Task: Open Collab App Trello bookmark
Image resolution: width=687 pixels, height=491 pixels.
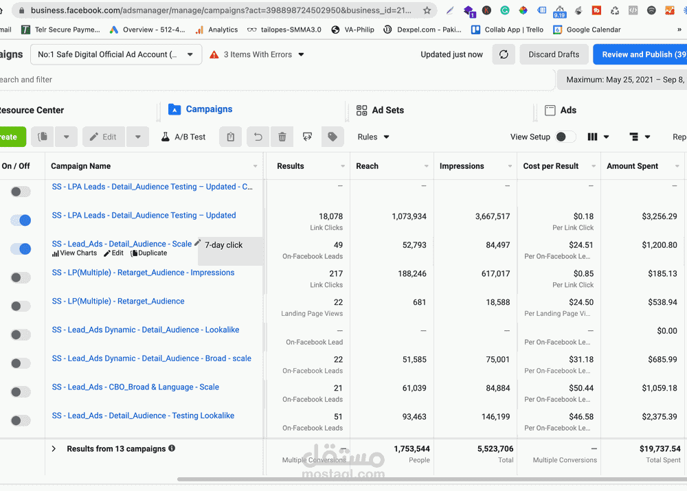Action: tap(507, 30)
